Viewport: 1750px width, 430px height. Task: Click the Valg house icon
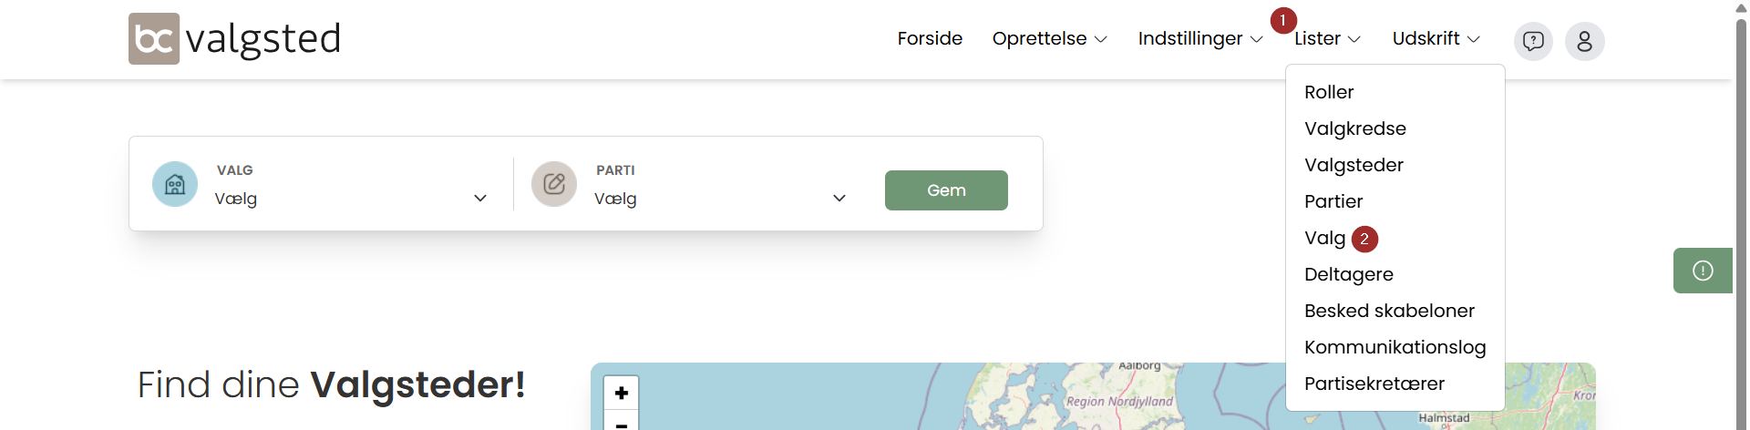tap(175, 184)
